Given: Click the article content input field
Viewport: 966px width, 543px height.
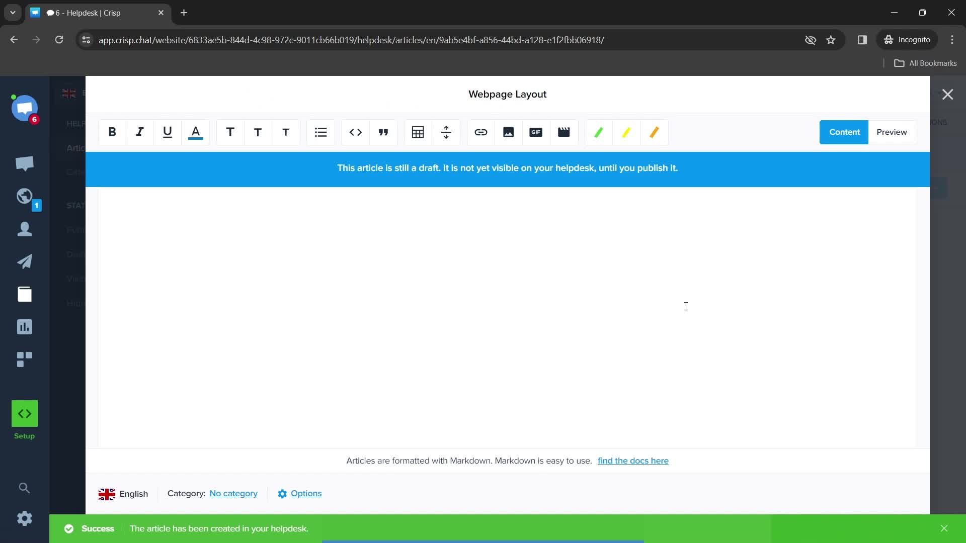Looking at the screenshot, I should (508, 318).
